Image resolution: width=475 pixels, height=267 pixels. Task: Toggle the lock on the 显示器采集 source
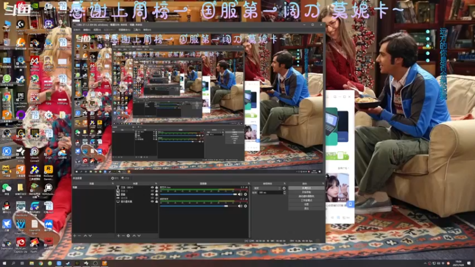[x=157, y=202]
